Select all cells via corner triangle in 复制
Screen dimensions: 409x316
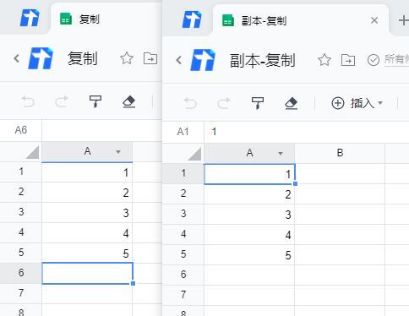(x=32, y=152)
